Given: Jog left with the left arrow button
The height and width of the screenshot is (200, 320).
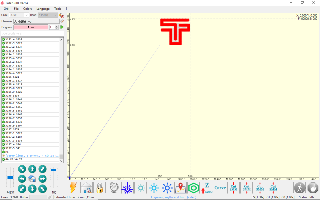Looking at the screenshot, I should pyautogui.click(x=22, y=179).
